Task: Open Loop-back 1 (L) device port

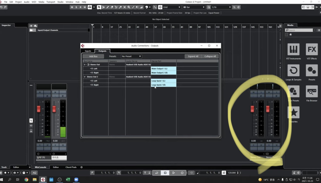Action: tap(163, 81)
